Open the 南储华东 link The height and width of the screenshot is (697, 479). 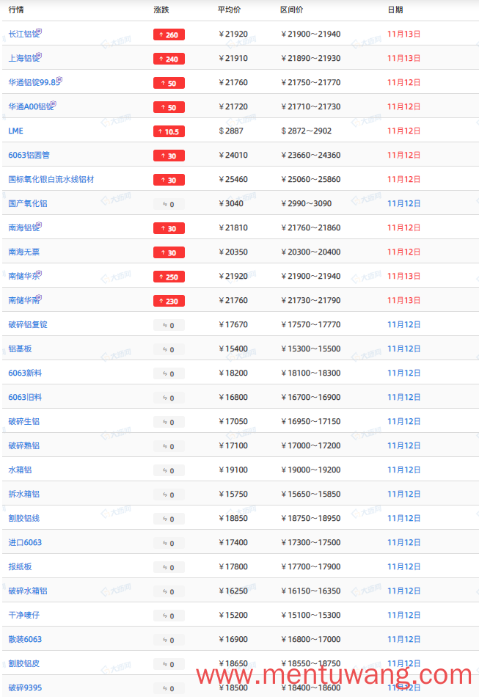pyautogui.click(x=23, y=276)
